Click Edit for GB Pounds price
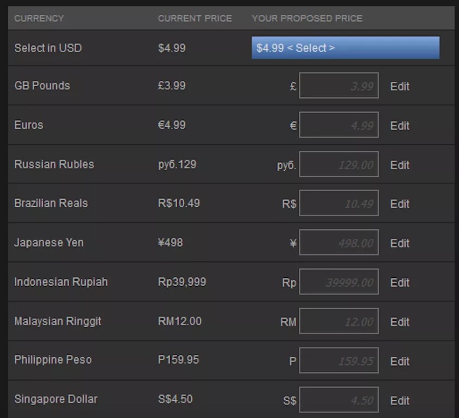Image resolution: width=459 pixels, height=418 pixels. coord(399,86)
